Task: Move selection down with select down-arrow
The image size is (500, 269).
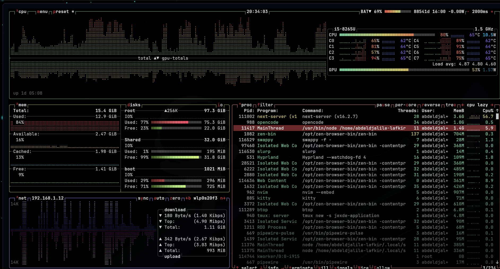Action: click(261, 267)
